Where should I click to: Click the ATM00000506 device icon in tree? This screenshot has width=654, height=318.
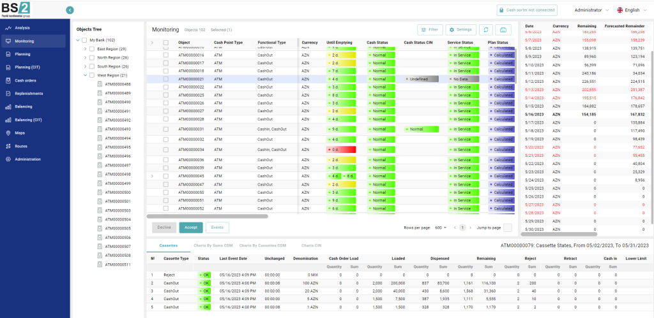pos(100,238)
